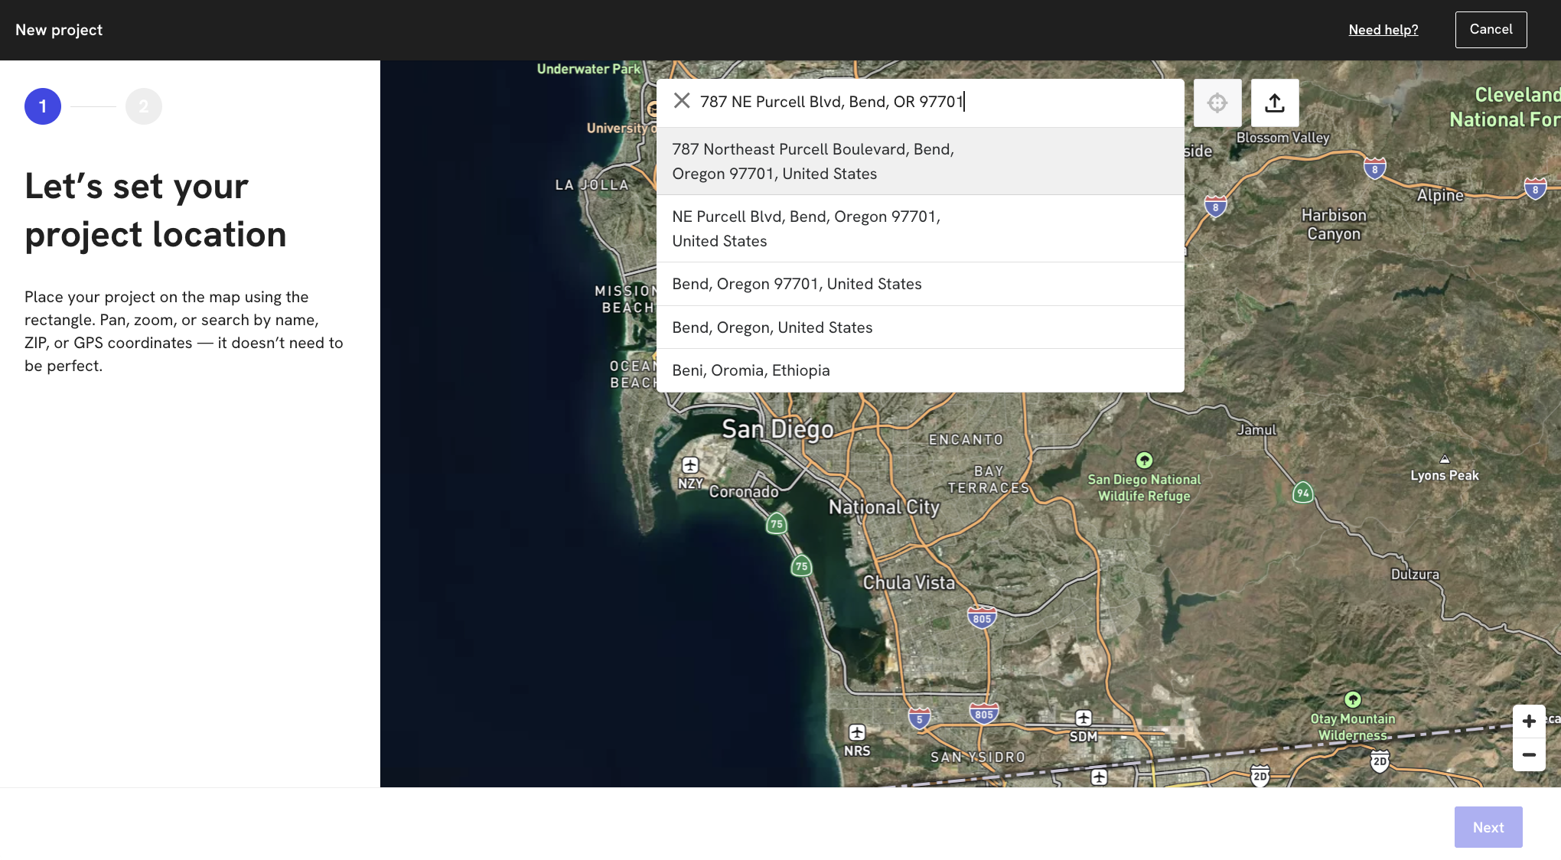Open the upload file icon beside search
The width and height of the screenshot is (1561, 860).
(x=1274, y=102)
